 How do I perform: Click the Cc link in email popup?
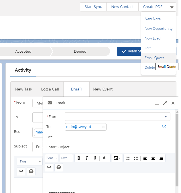pos(164,126)
